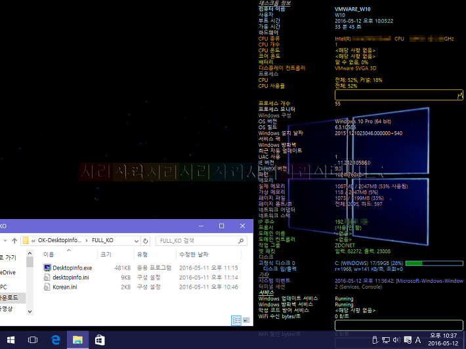Viewport: 466px width, 349px height.
Task: Click the C: (WINDOWS) disk usage bar
Action: 434,263
